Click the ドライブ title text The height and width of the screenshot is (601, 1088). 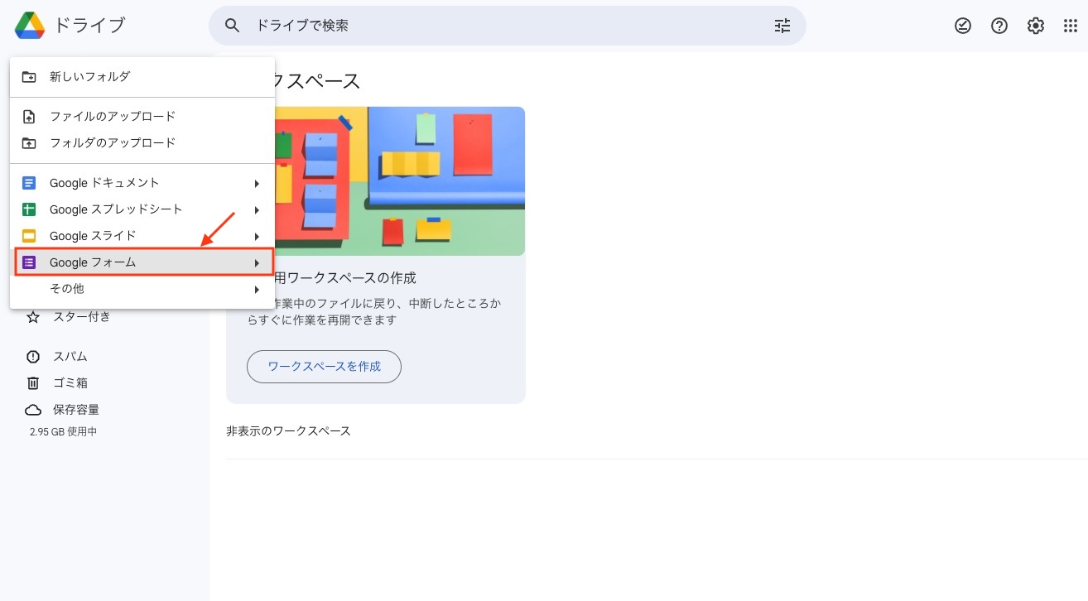pyautogui.click(x=89, y=26)
